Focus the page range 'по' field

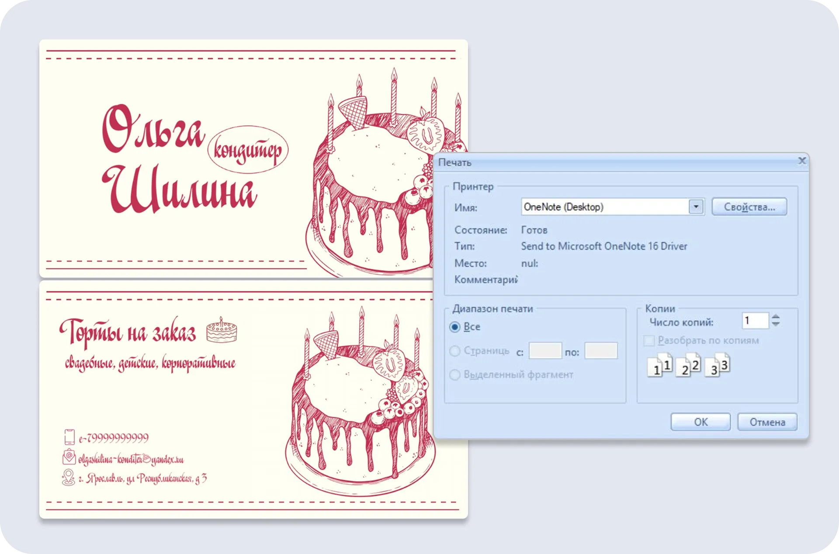pyautogui.click(x=601, y=351)
